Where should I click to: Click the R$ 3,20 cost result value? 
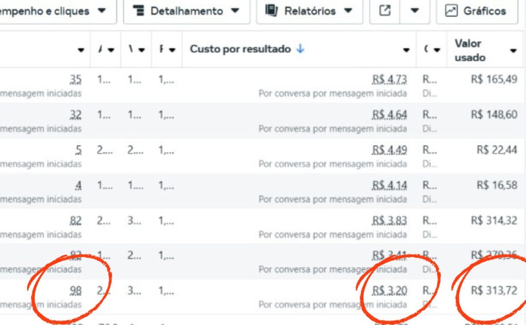coord(390,291)
